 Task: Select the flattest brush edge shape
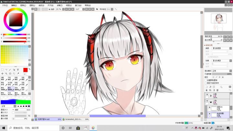[29, 106]
